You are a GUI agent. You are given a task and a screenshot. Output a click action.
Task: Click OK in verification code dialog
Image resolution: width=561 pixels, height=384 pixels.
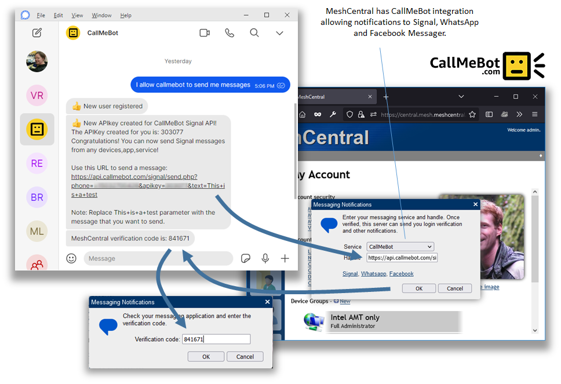(206, 357)
